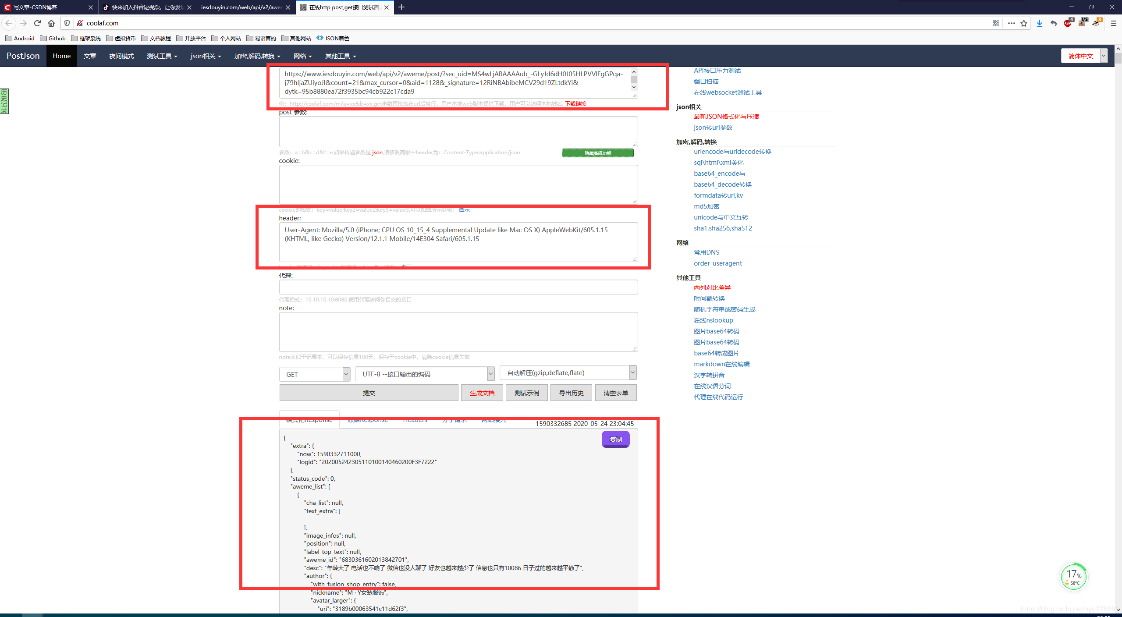Bookmark this page with the star icon
The height and width of the screenshot is (617, 1122).
(x=1024, y=23)
